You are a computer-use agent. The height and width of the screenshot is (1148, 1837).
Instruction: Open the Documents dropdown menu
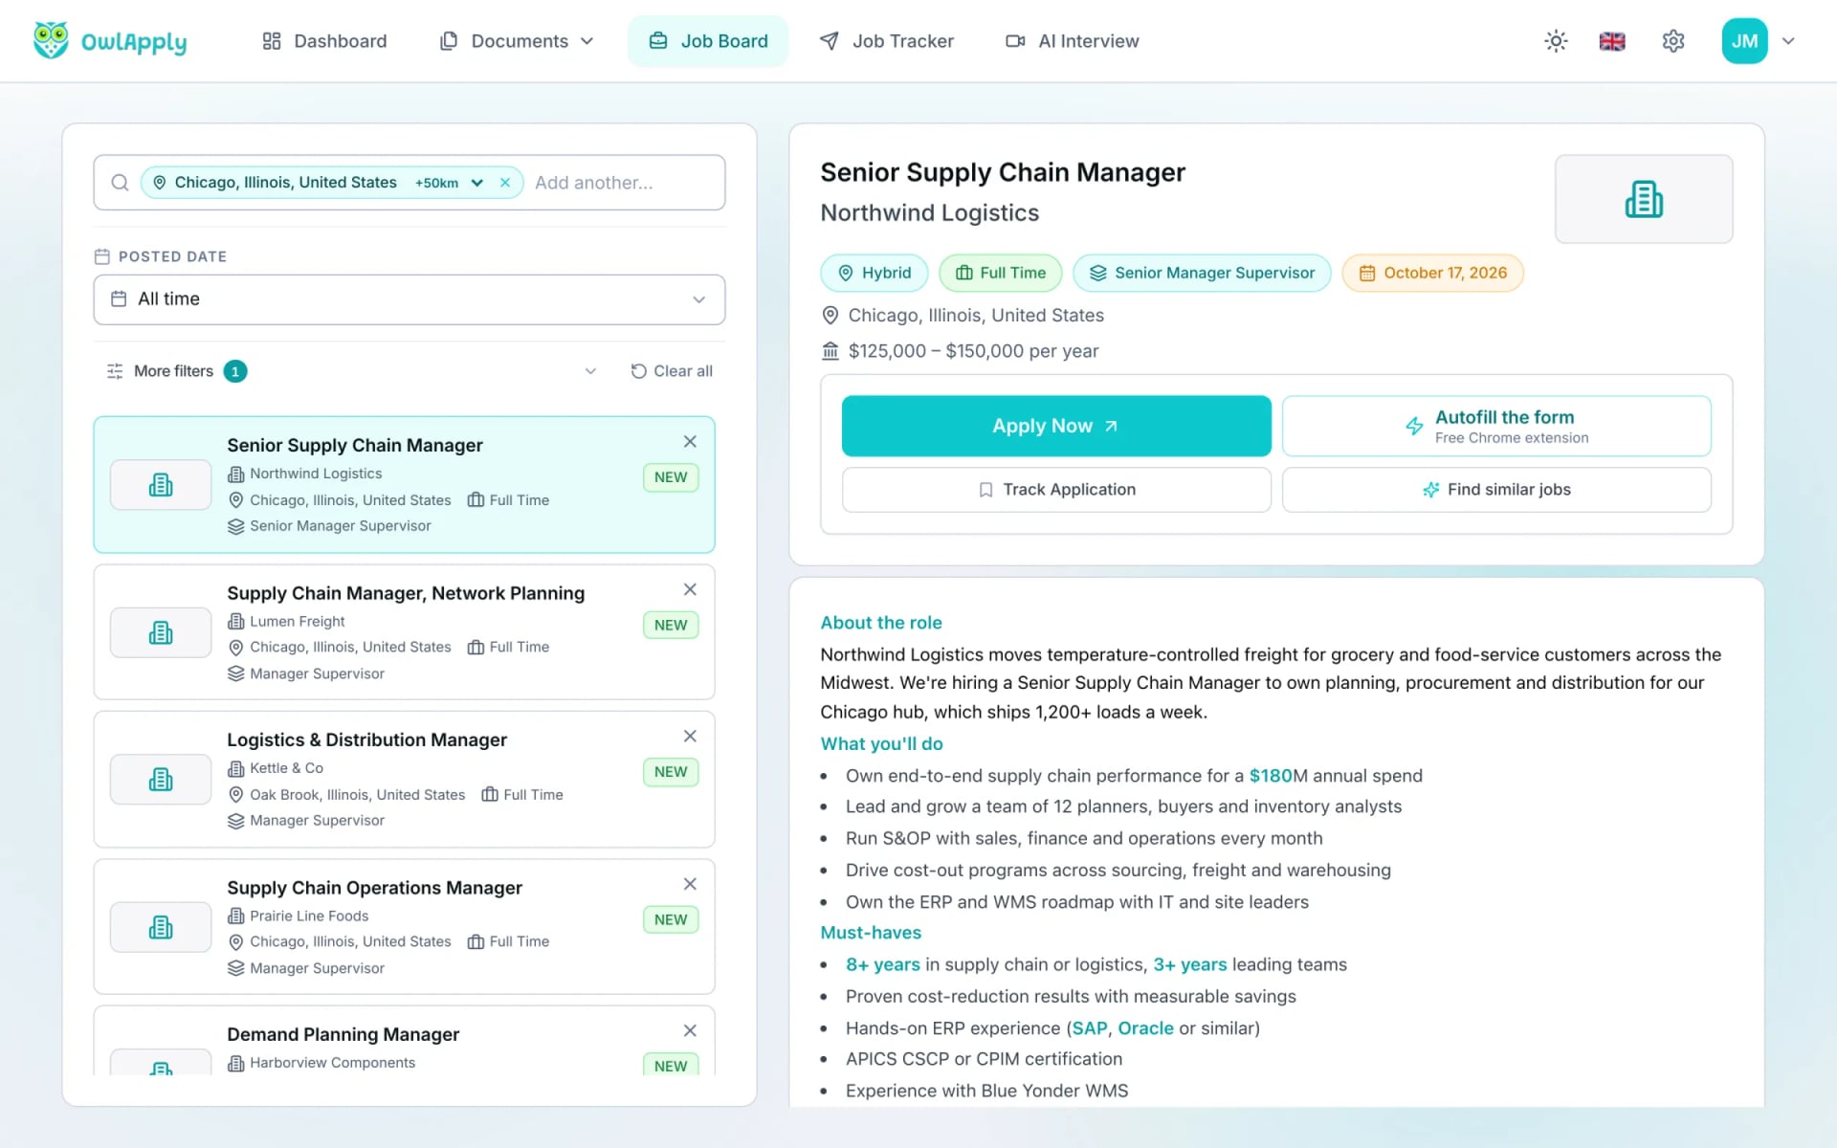[517, 41]
